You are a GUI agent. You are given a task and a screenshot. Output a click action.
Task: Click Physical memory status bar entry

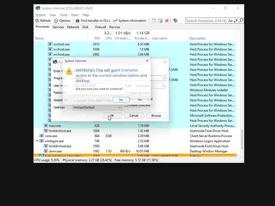(87, 160)
